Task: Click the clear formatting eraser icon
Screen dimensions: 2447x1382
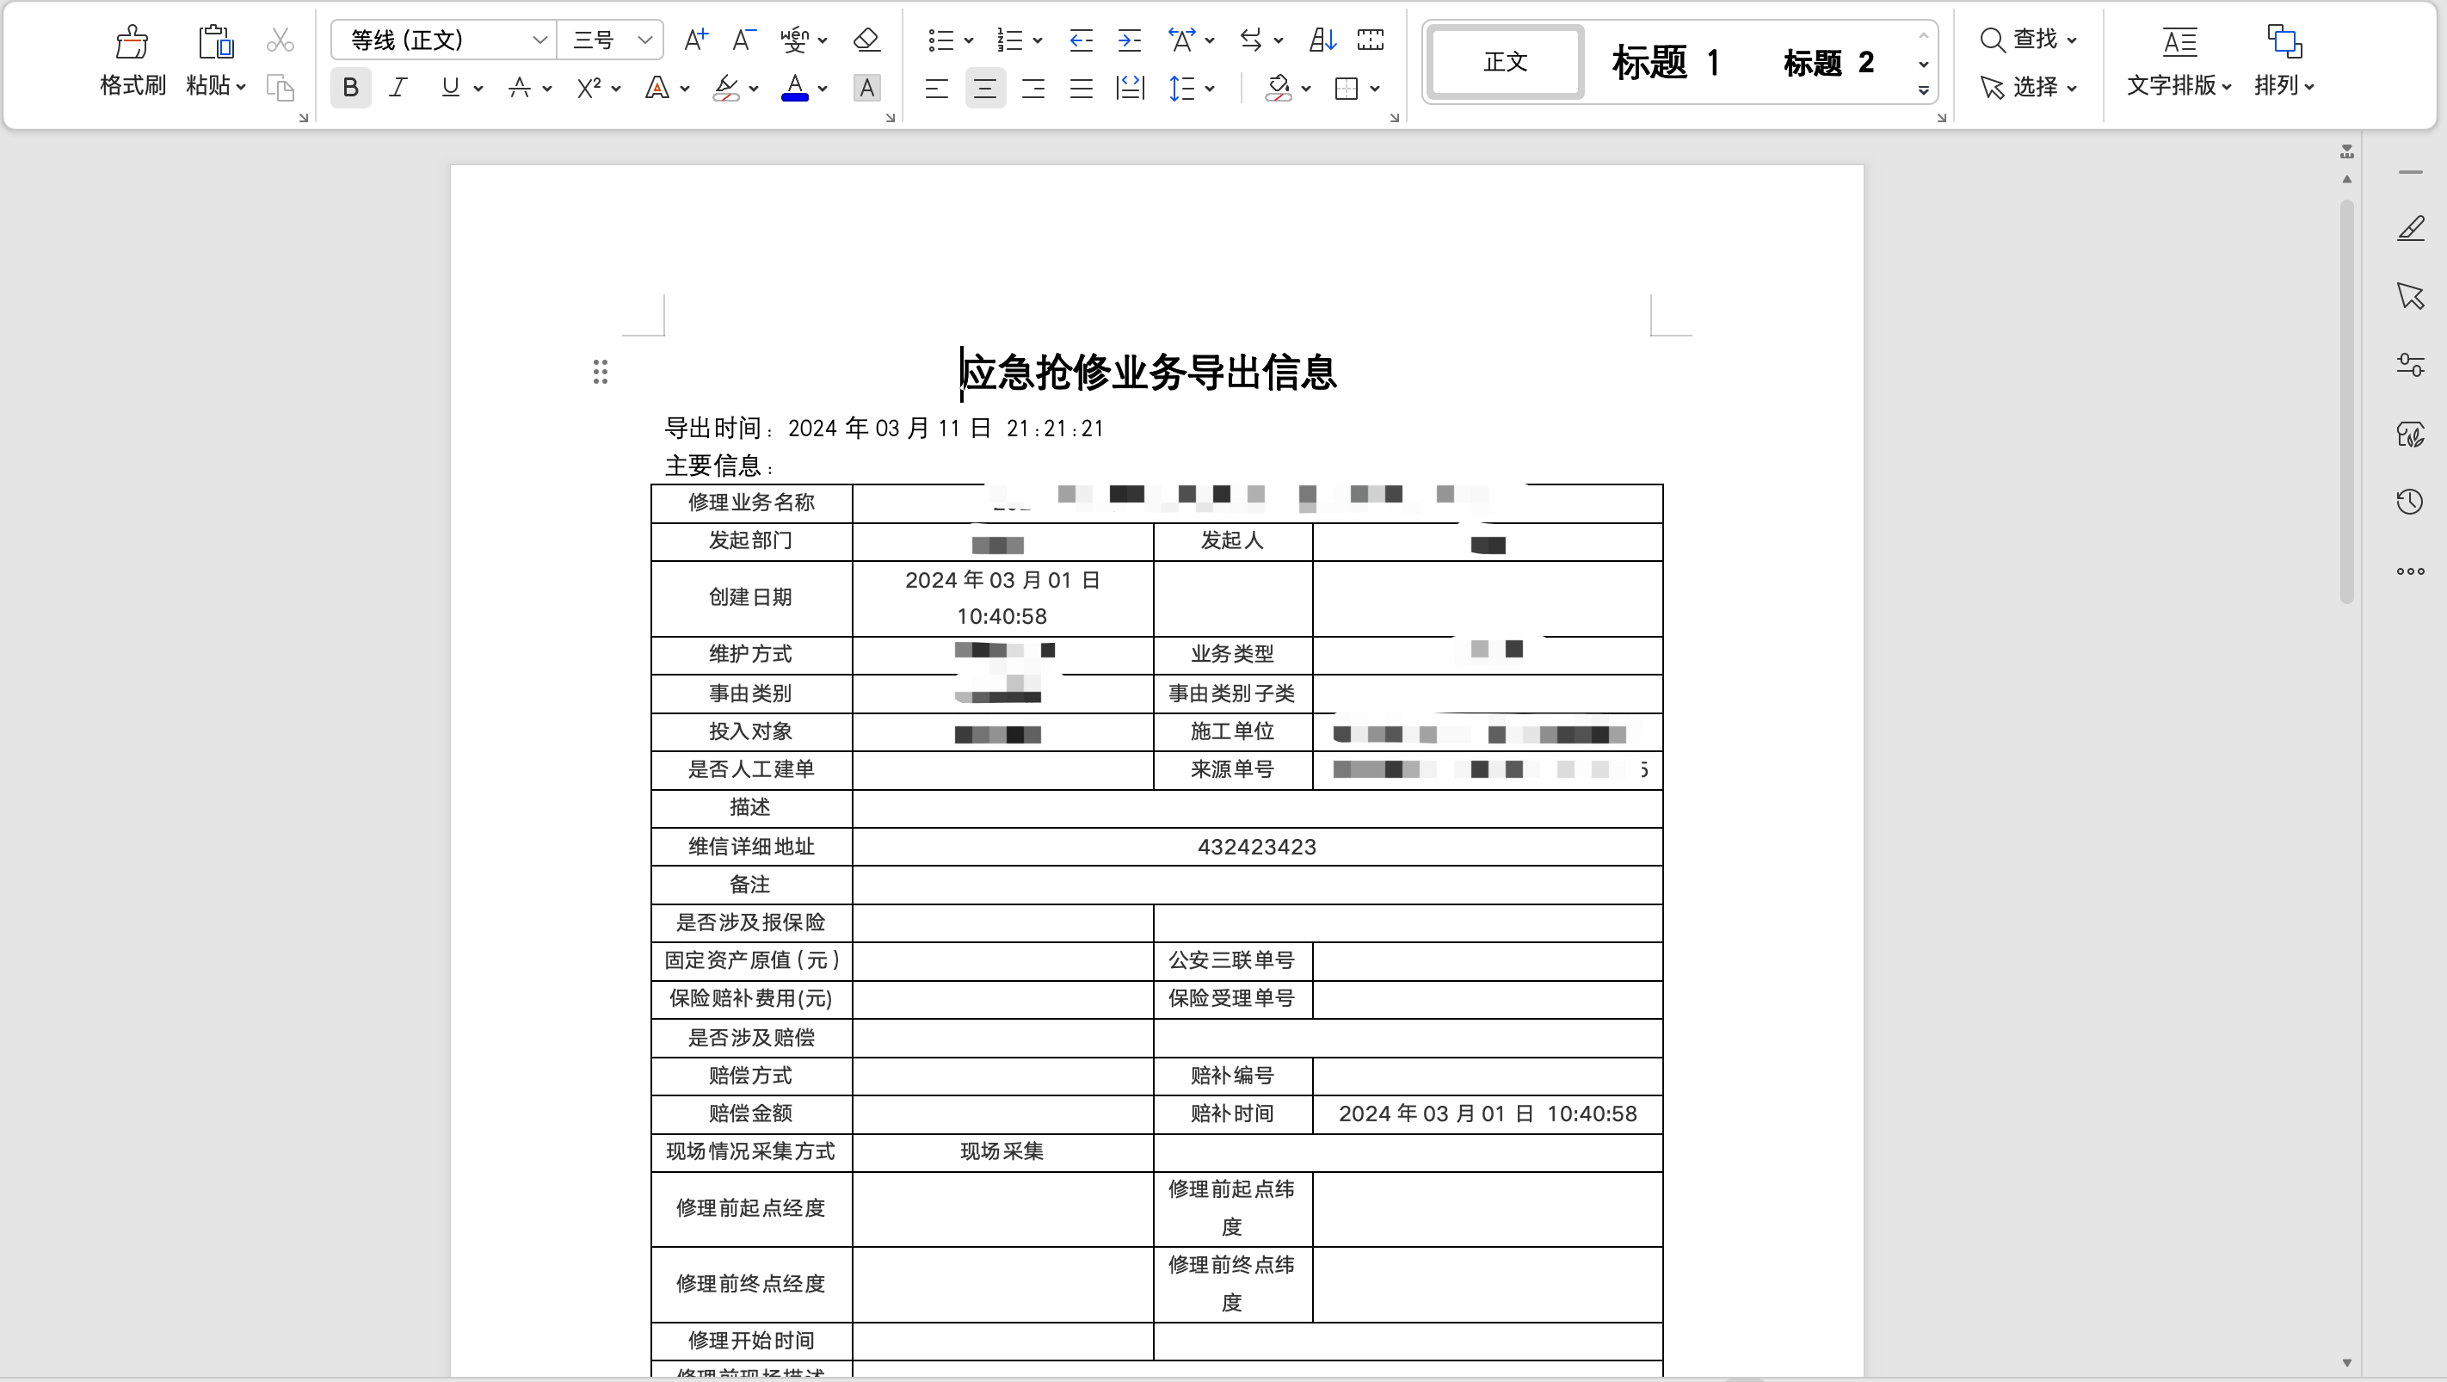Action: pyautogui.click(x=866, y=40)
